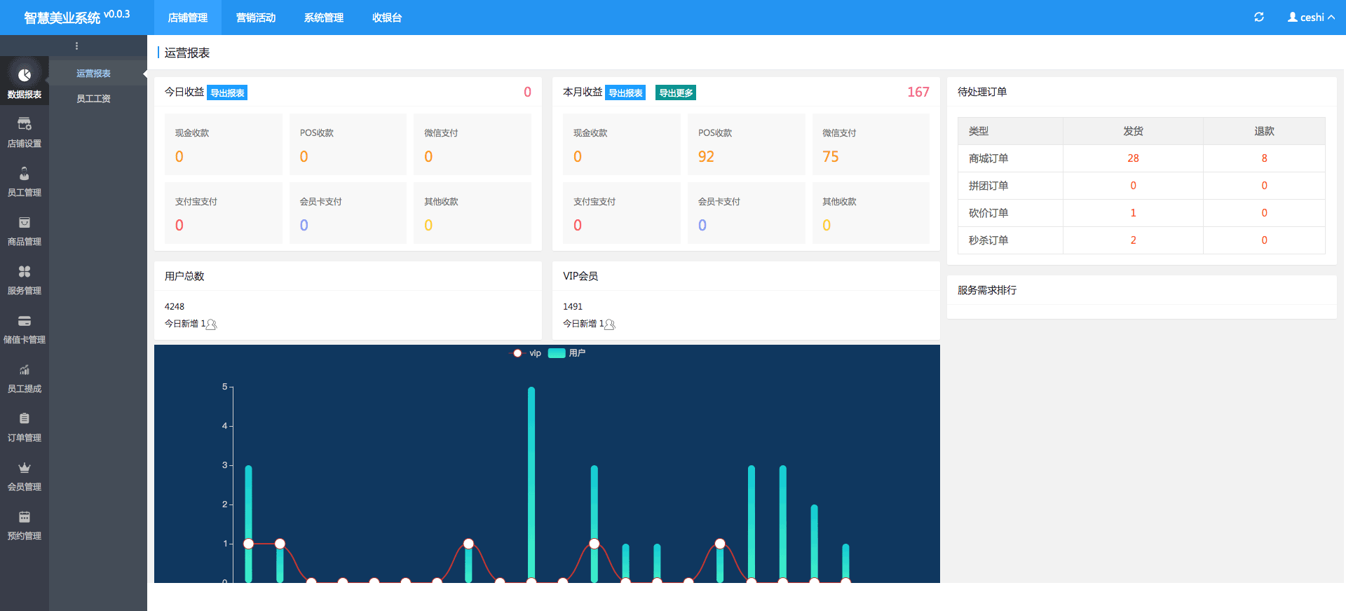Image resolution: width=1346 pixels, height=611 pixels.
Task: Go to 员工管理 sidebar icon
Action: 25,174
